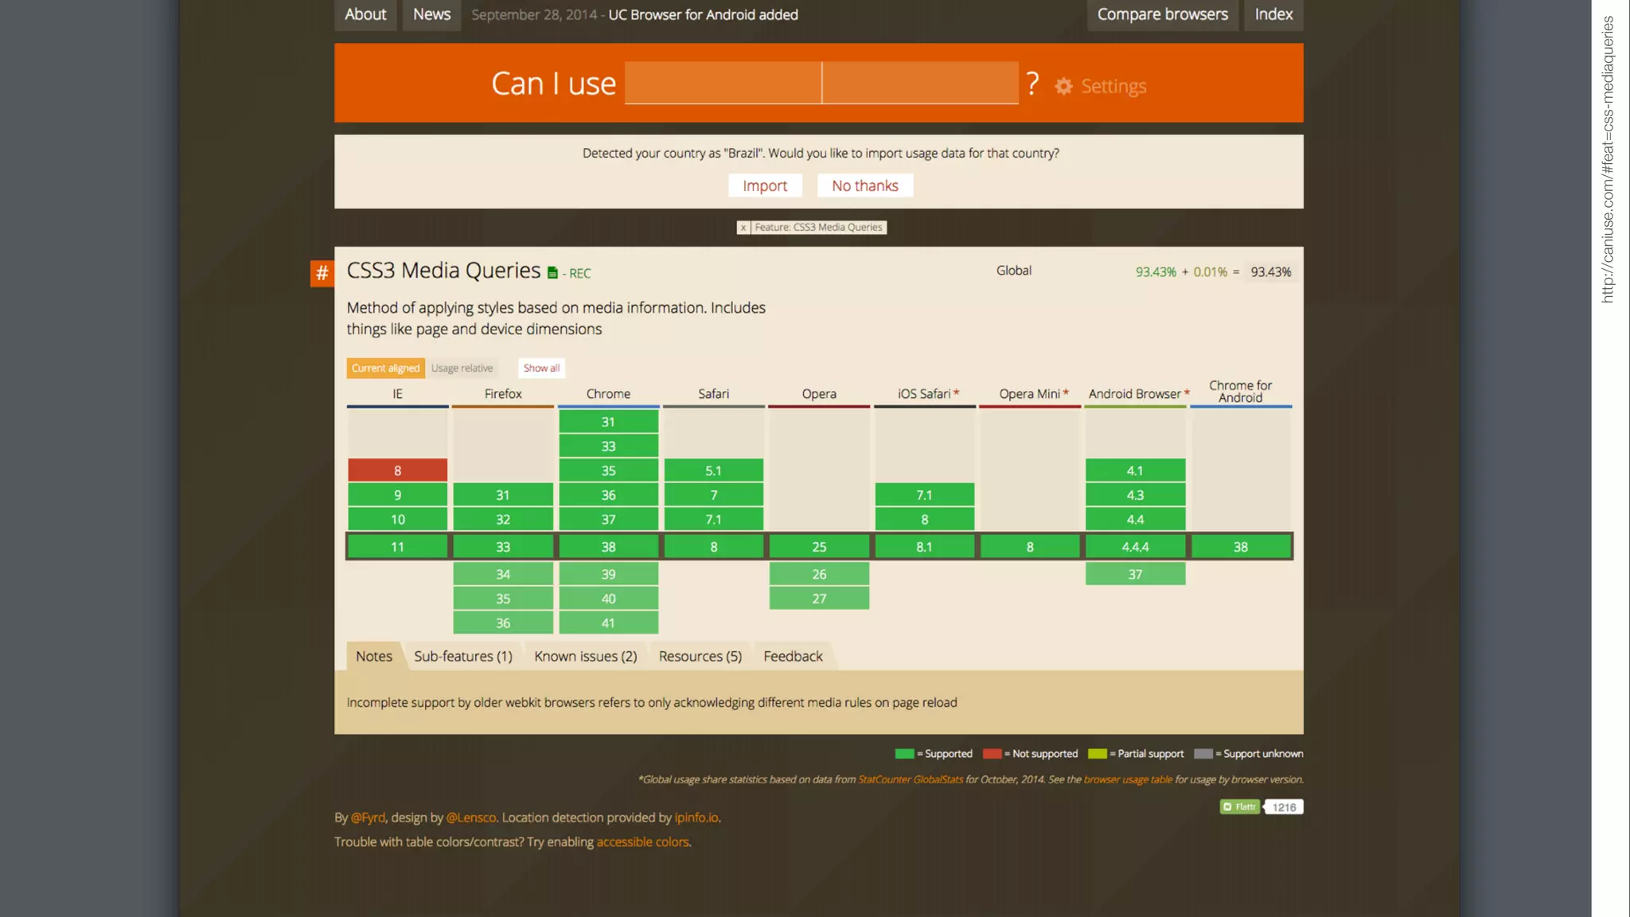Click the Firefox column header
Screen dimensions: 1630x917
(x=503, y=394)
